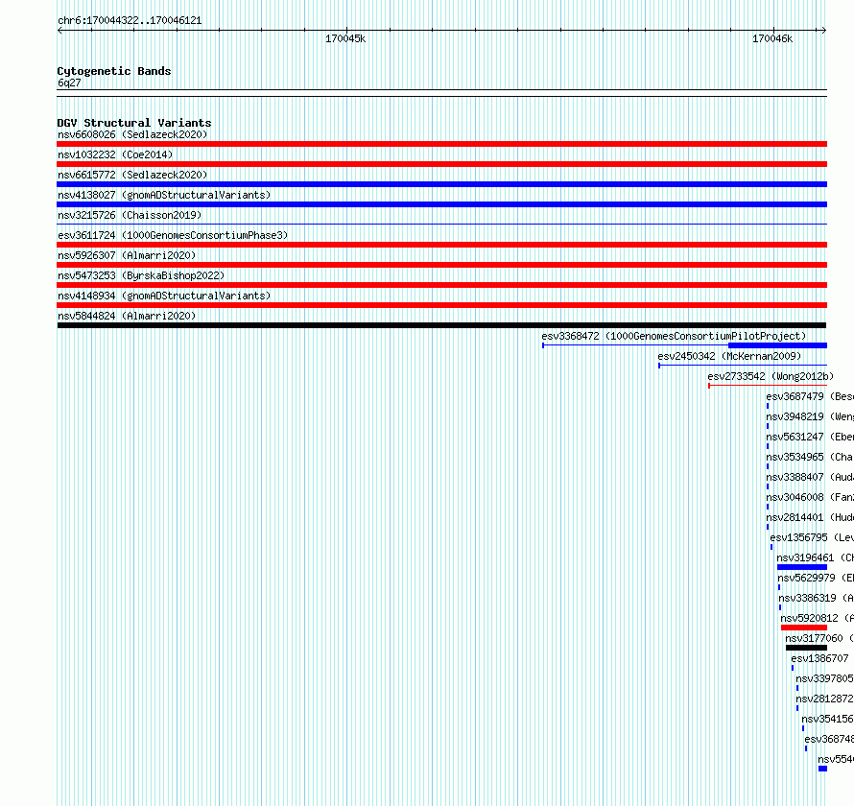Image resolution: width=854 pixels, height=806 pixels.
Task: Open variant nsv6608026 (Sedlazeck2020) label
Action: (x=132, y=134)
